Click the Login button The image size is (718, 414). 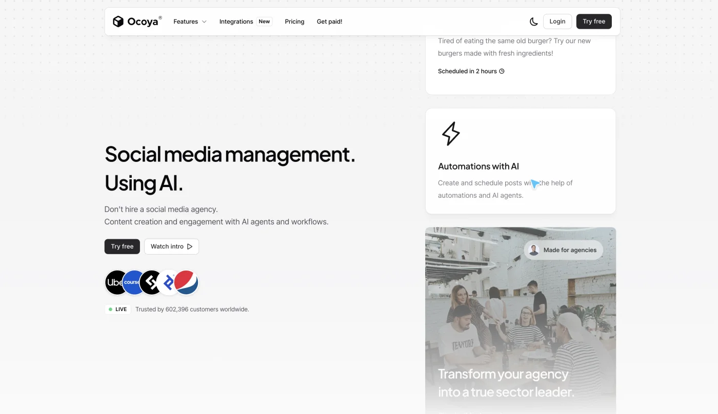557,22
